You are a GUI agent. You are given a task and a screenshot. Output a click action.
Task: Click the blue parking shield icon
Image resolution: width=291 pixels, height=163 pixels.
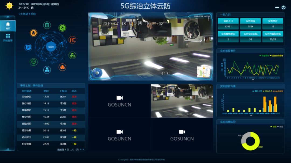[28, 48]
